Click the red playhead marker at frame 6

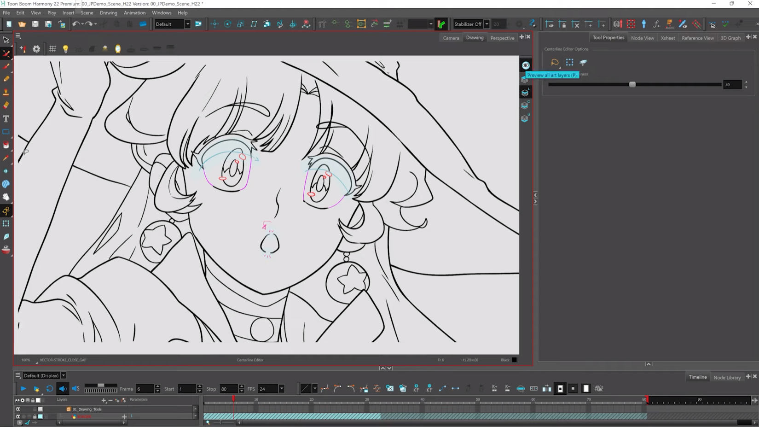(x=233, y=399)
